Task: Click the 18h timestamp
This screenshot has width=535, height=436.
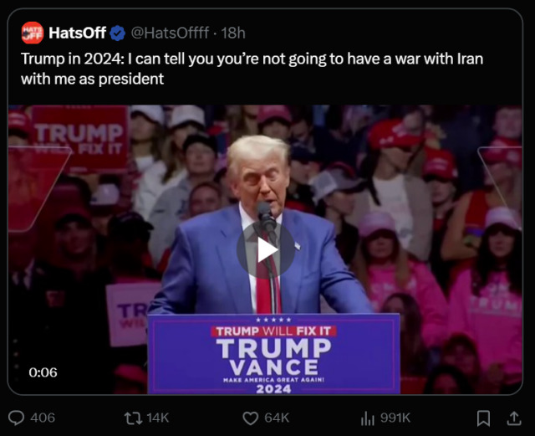Action: click(x=233, y=33)
